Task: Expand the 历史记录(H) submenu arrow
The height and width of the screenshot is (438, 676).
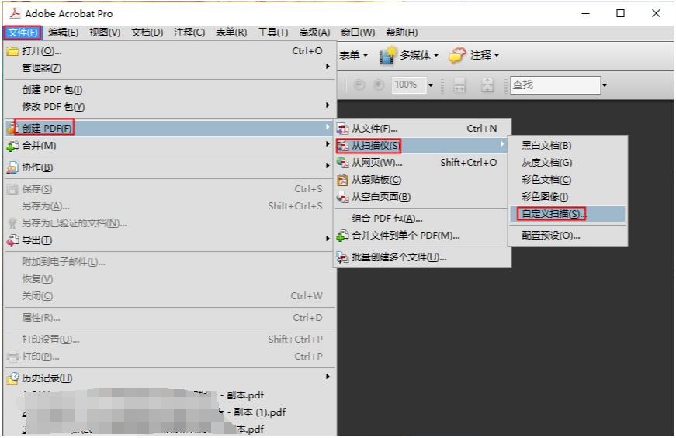Action: [x=328, y=377]
